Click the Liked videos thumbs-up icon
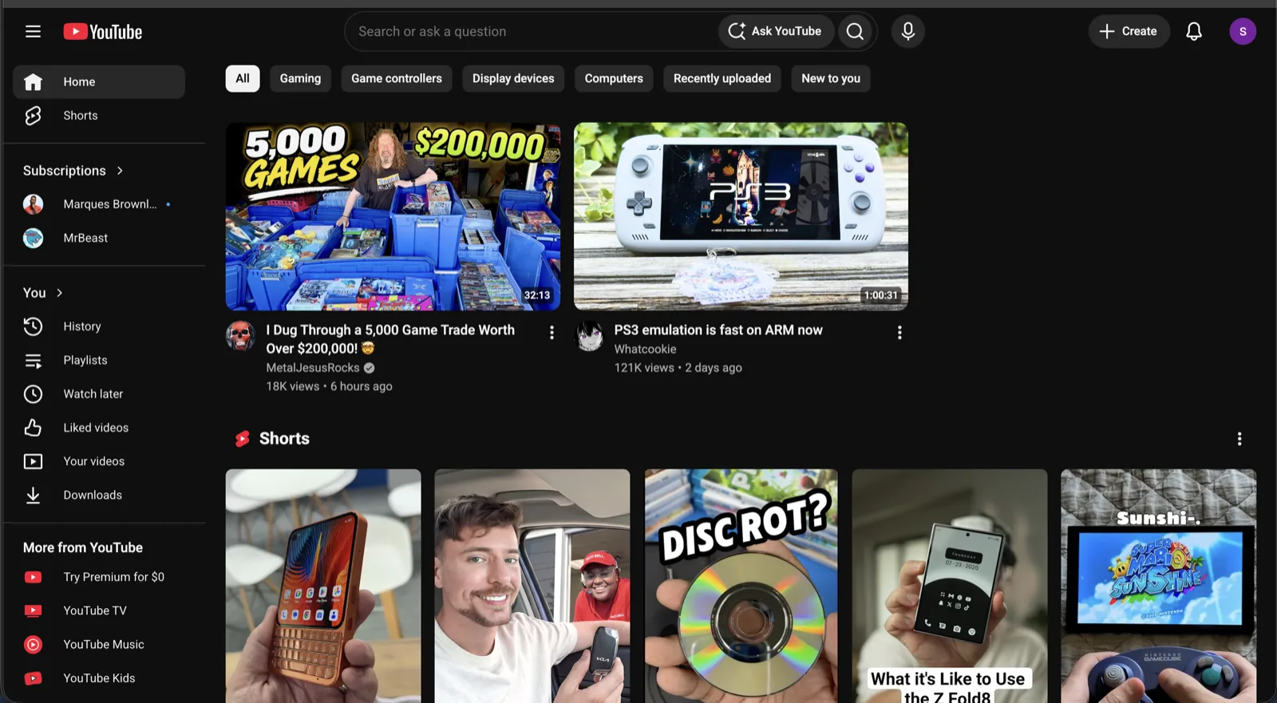 [33, 428]
